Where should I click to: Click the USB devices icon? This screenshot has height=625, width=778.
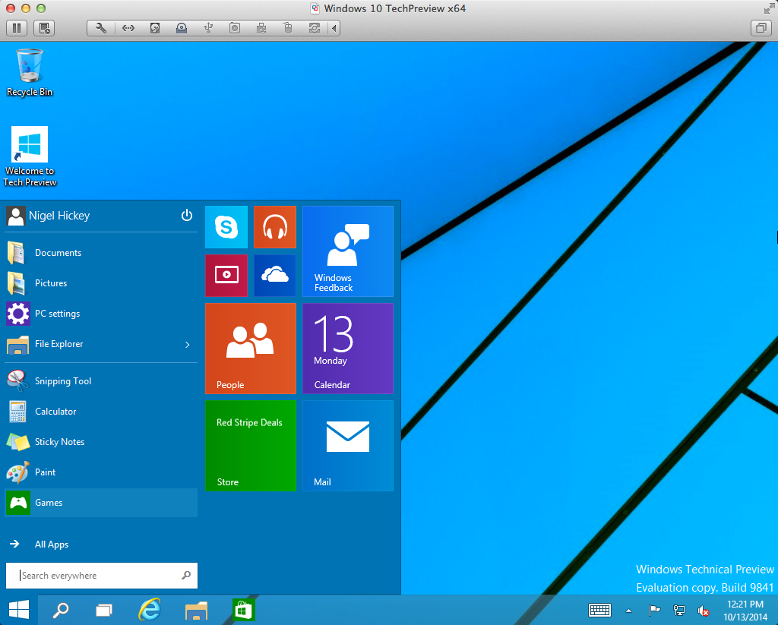208,28
